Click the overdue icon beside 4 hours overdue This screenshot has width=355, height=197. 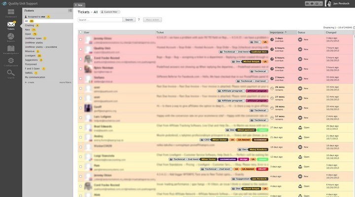pyautogui.click(x=272, y=69)
